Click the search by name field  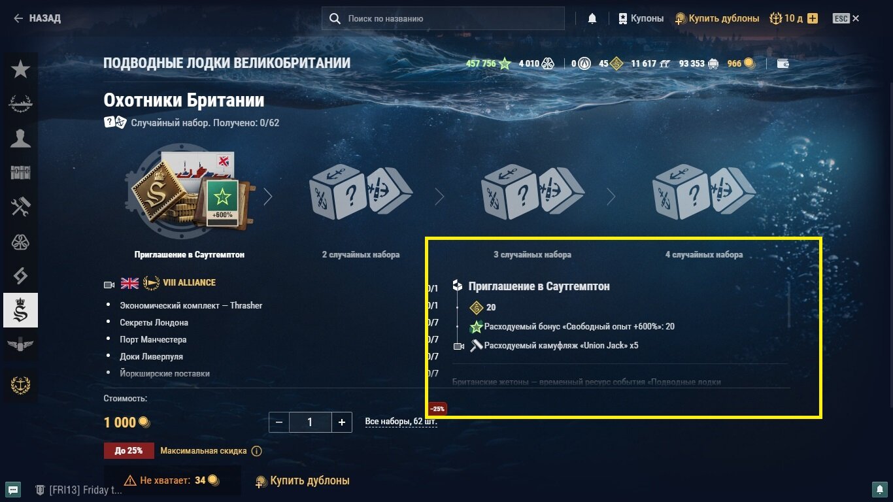coord(443,18)
